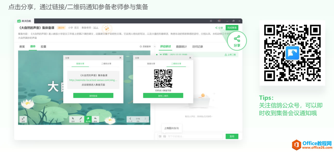Select 链接分享 tab in the QR code dialog

[x=151, y=64]
